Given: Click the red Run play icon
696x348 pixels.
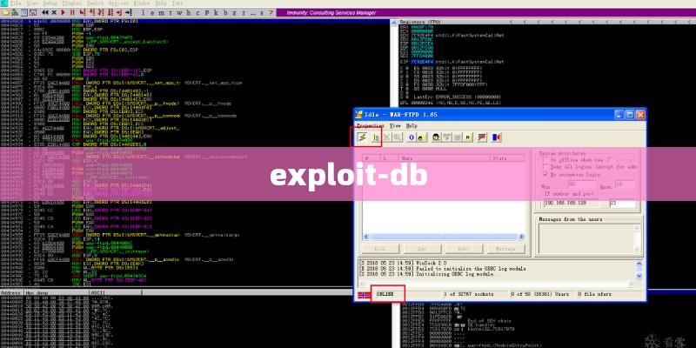Looking at the screenshot, I should coord(63,12).
